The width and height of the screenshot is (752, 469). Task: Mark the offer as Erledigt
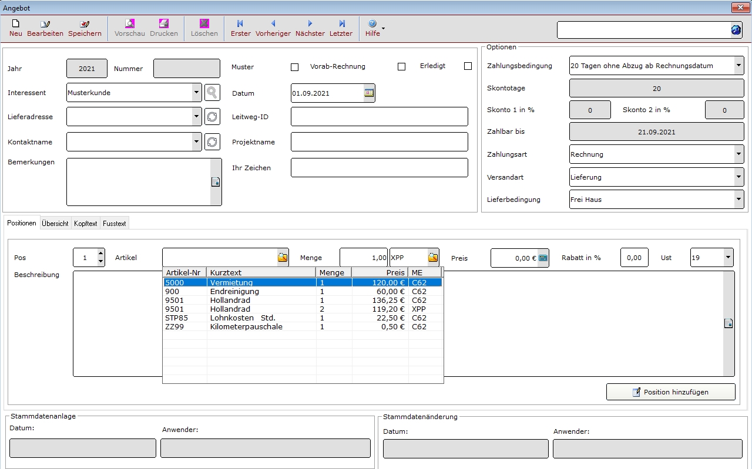(468, 66)
